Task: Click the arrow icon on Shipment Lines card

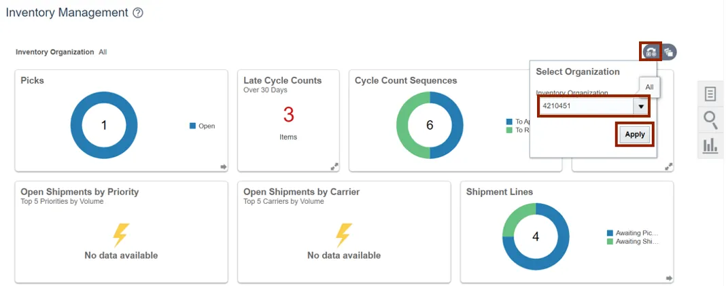Action: [668, 278]
